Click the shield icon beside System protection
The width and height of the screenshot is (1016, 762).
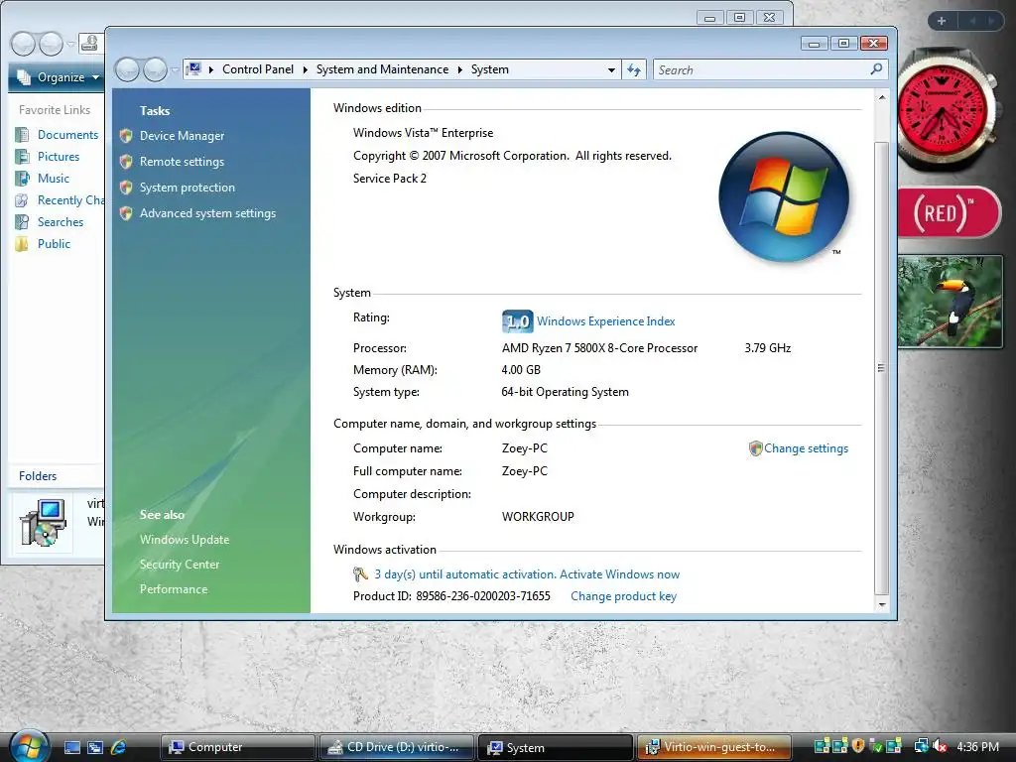coord(126,188)
